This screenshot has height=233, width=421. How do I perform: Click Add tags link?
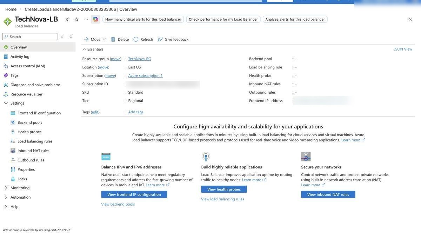click(136, 112)
